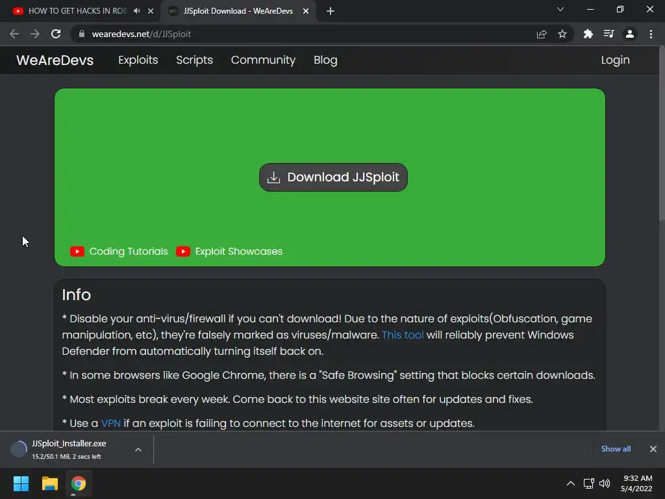The width and height of the screenshot is (665, 499).
Task: Show hidden system tray icons
Action: [571, 483]
